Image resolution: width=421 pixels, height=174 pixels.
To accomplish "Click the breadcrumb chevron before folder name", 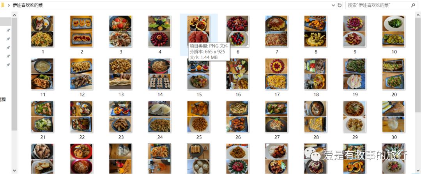I will pos(9,5).
